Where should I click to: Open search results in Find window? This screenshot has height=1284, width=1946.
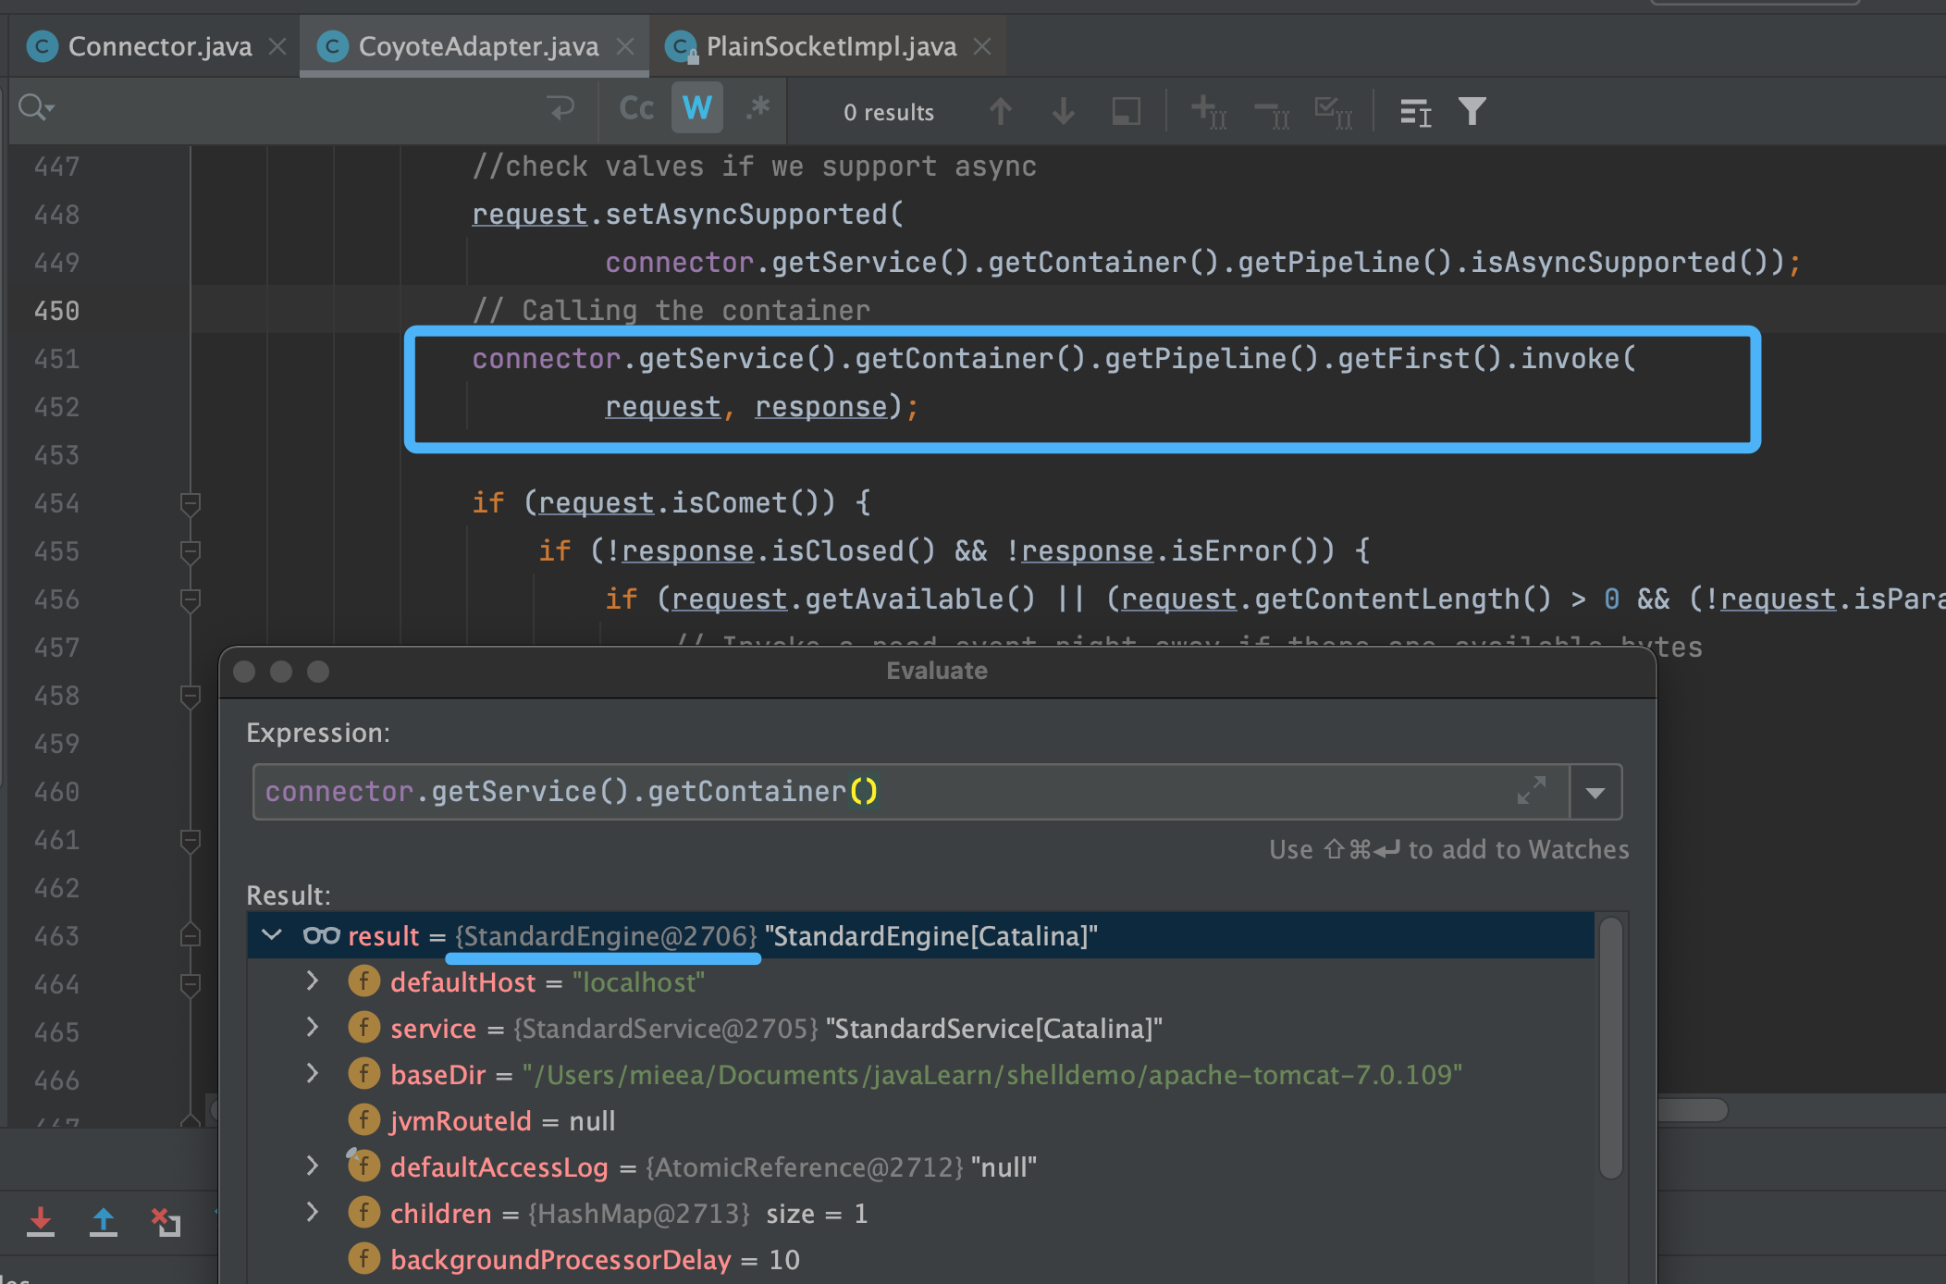[1416, 113]
